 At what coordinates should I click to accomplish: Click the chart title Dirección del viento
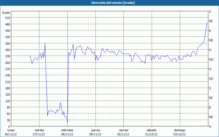(x=109, y=3)
